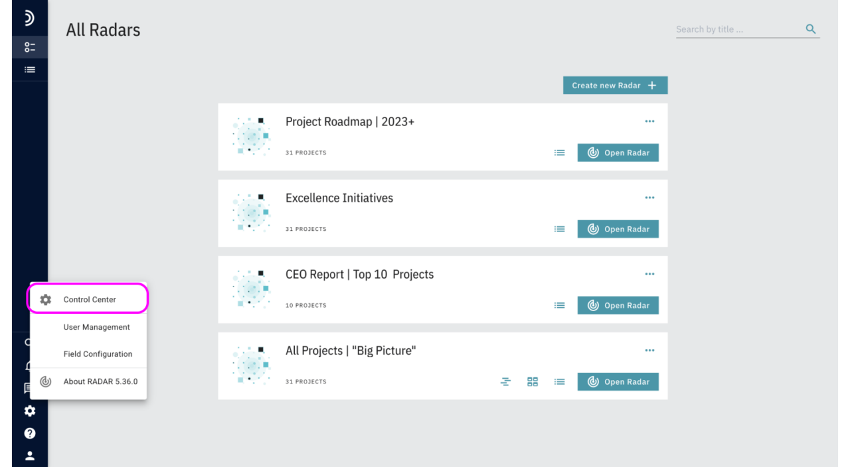Expand options for Project Roadmap 2023+ radar
Viewport: 850px width, 467px height.
[649, 121]
